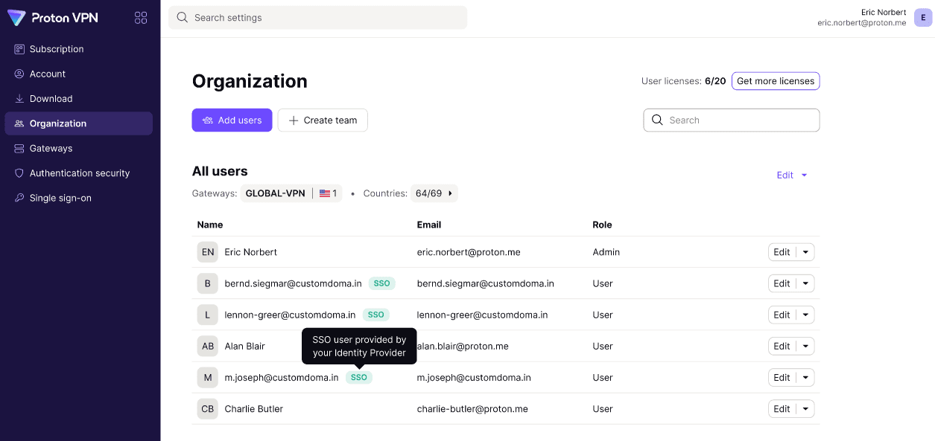Click the user profile avatar labeled E
This screenshot has width=935, height=441.
[x=923, y=18]
